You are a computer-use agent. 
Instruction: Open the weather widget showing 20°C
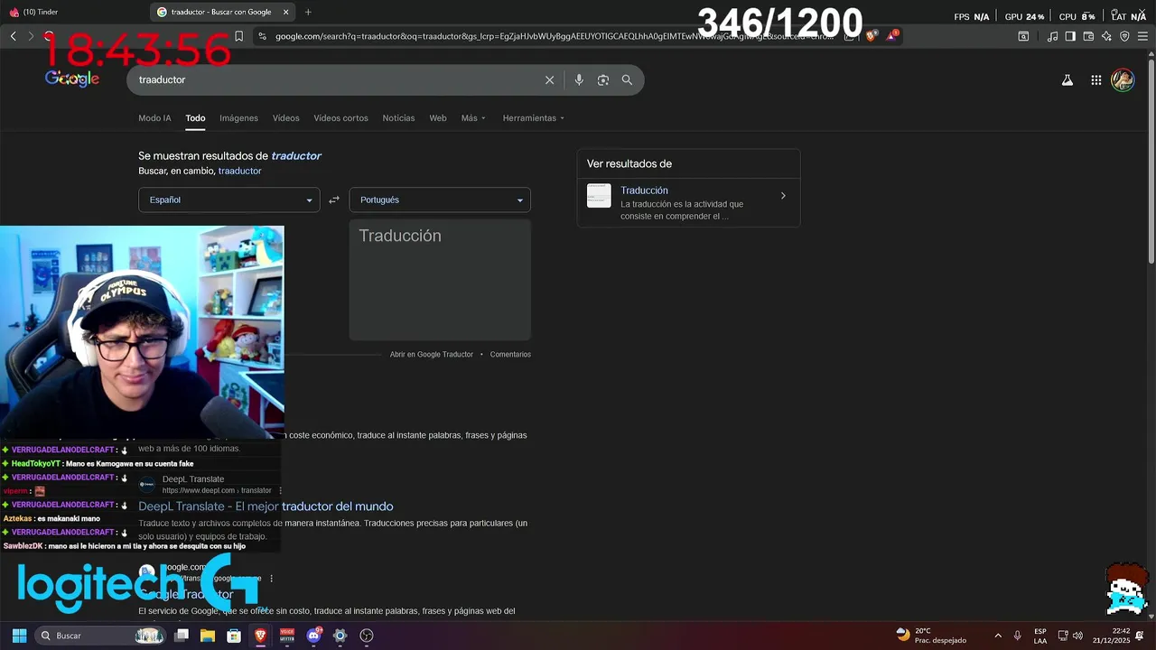(930, 636)
